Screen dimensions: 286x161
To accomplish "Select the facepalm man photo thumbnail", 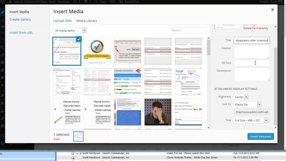I will click(158, 112).
